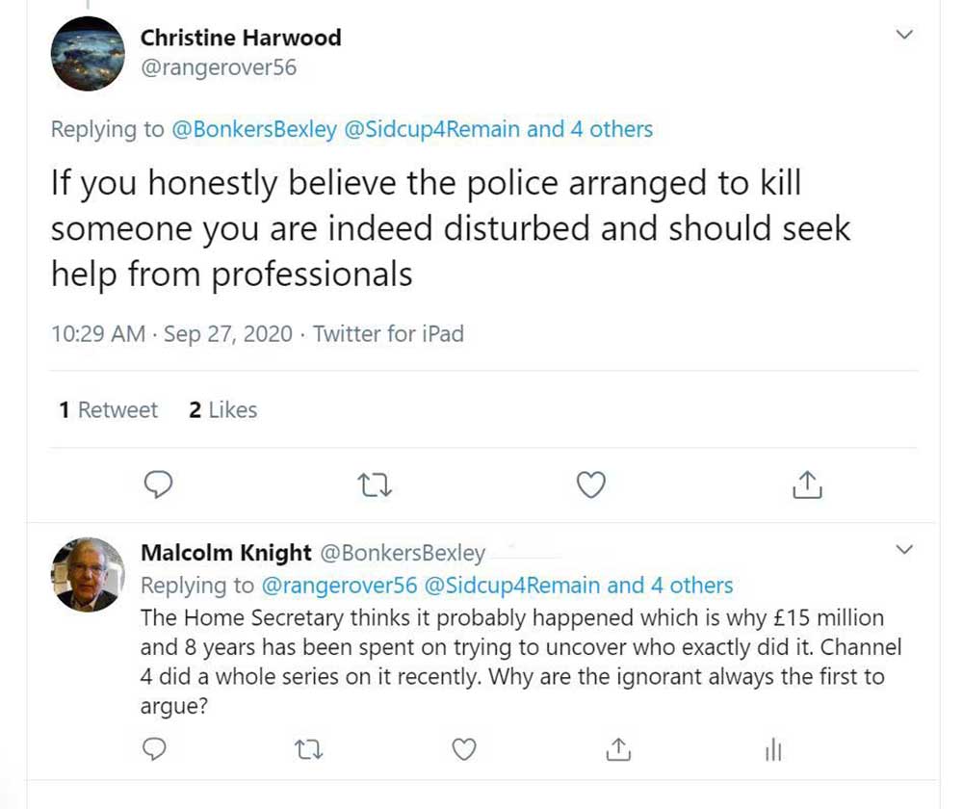Share Christine Harwood's tweet

pyautogui.click(x=807, y=485)
